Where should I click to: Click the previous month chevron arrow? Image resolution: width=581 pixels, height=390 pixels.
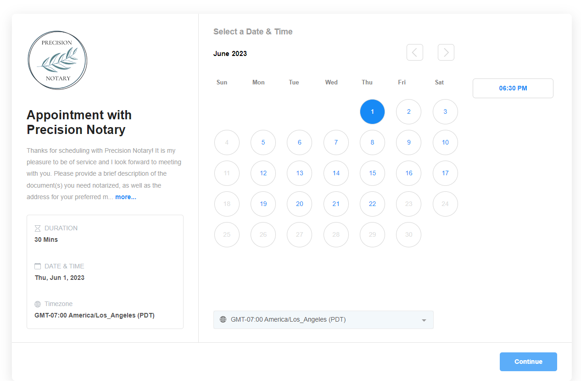coord(414,52)
